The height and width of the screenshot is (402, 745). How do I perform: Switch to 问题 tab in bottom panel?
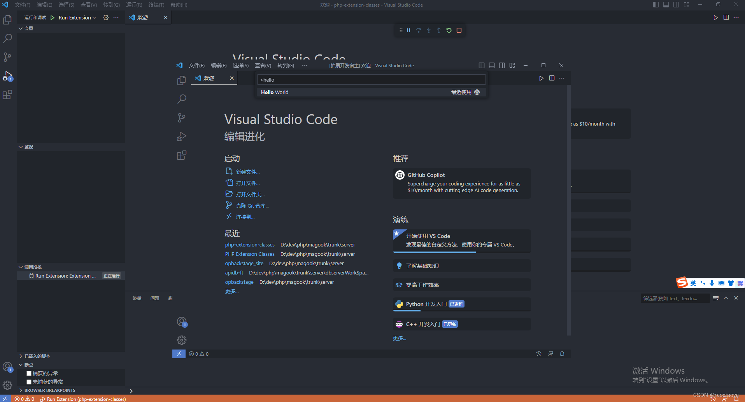tap(155, 298)
